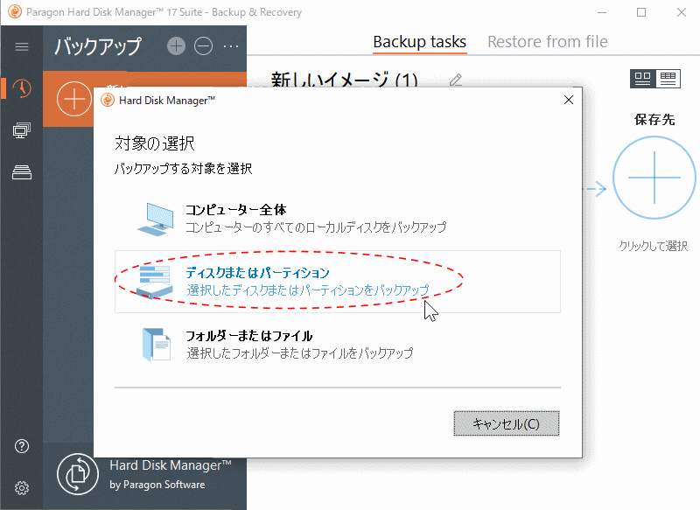700x510 pixels.
Task: Click the stacked drive icon in sidebar
Action: (x=22, y=172)
